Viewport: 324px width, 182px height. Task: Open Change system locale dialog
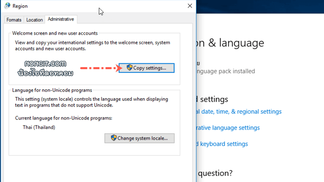tap(139, 138)
